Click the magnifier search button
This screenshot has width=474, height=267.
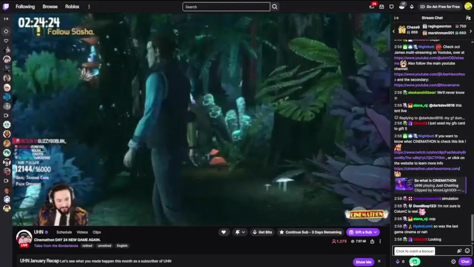(x=274, y=7)
